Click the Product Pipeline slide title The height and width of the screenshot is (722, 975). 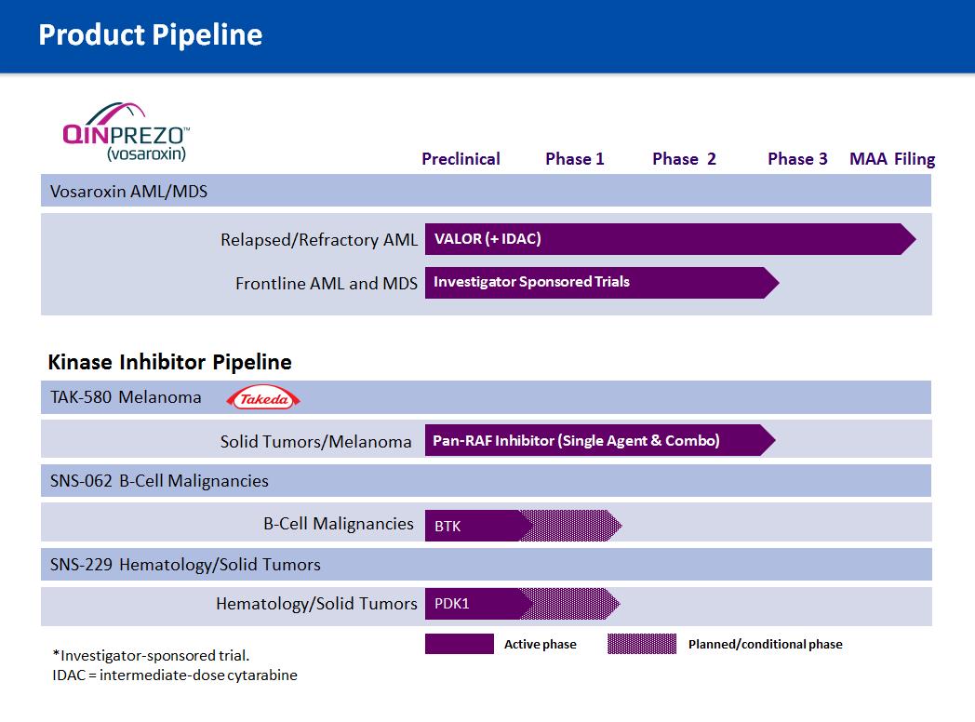coord(151,35)
